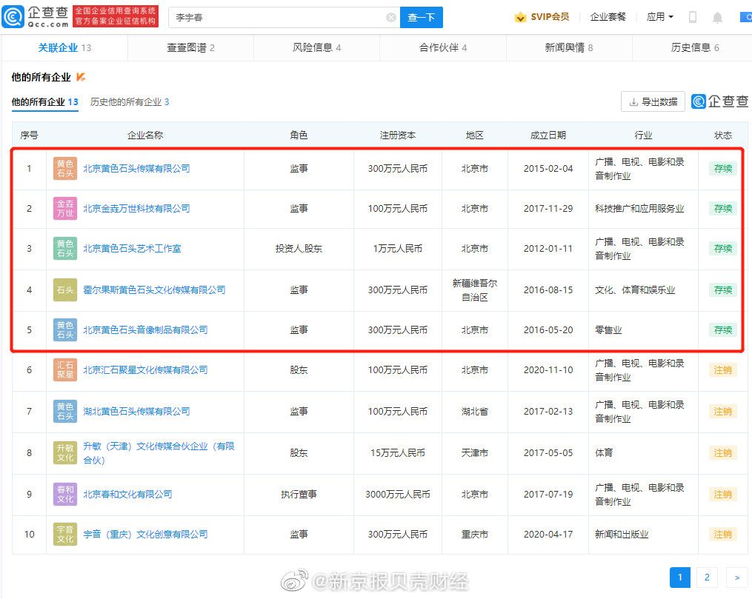The image size is (752, 599).
Task: Click the 成立日期 column header
Action: coord(548,135)
